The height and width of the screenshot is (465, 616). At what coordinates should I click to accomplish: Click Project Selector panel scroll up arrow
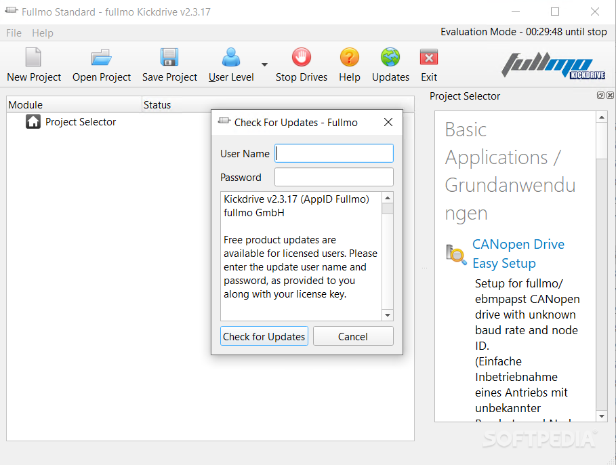602,117
